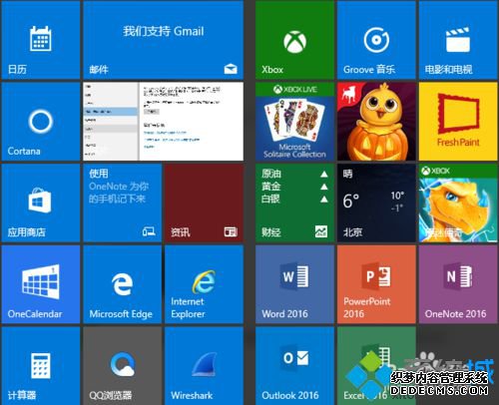Open the 电影和电视 tile
The height and width of the screenshot is (405, 499).
click(458, 40)
